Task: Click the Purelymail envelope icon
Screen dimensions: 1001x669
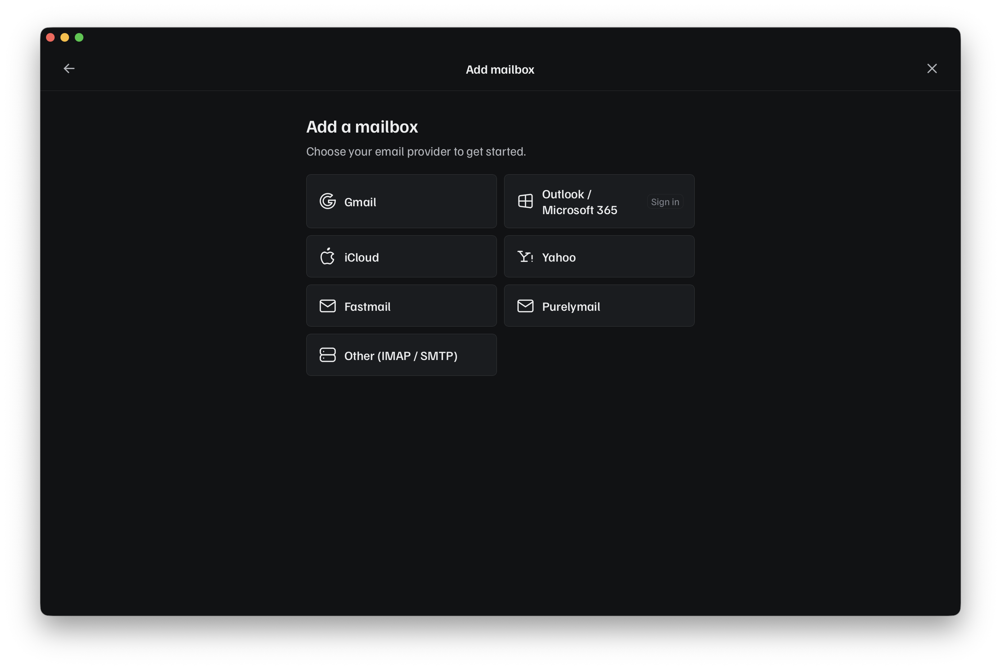Action: (525, 306)
